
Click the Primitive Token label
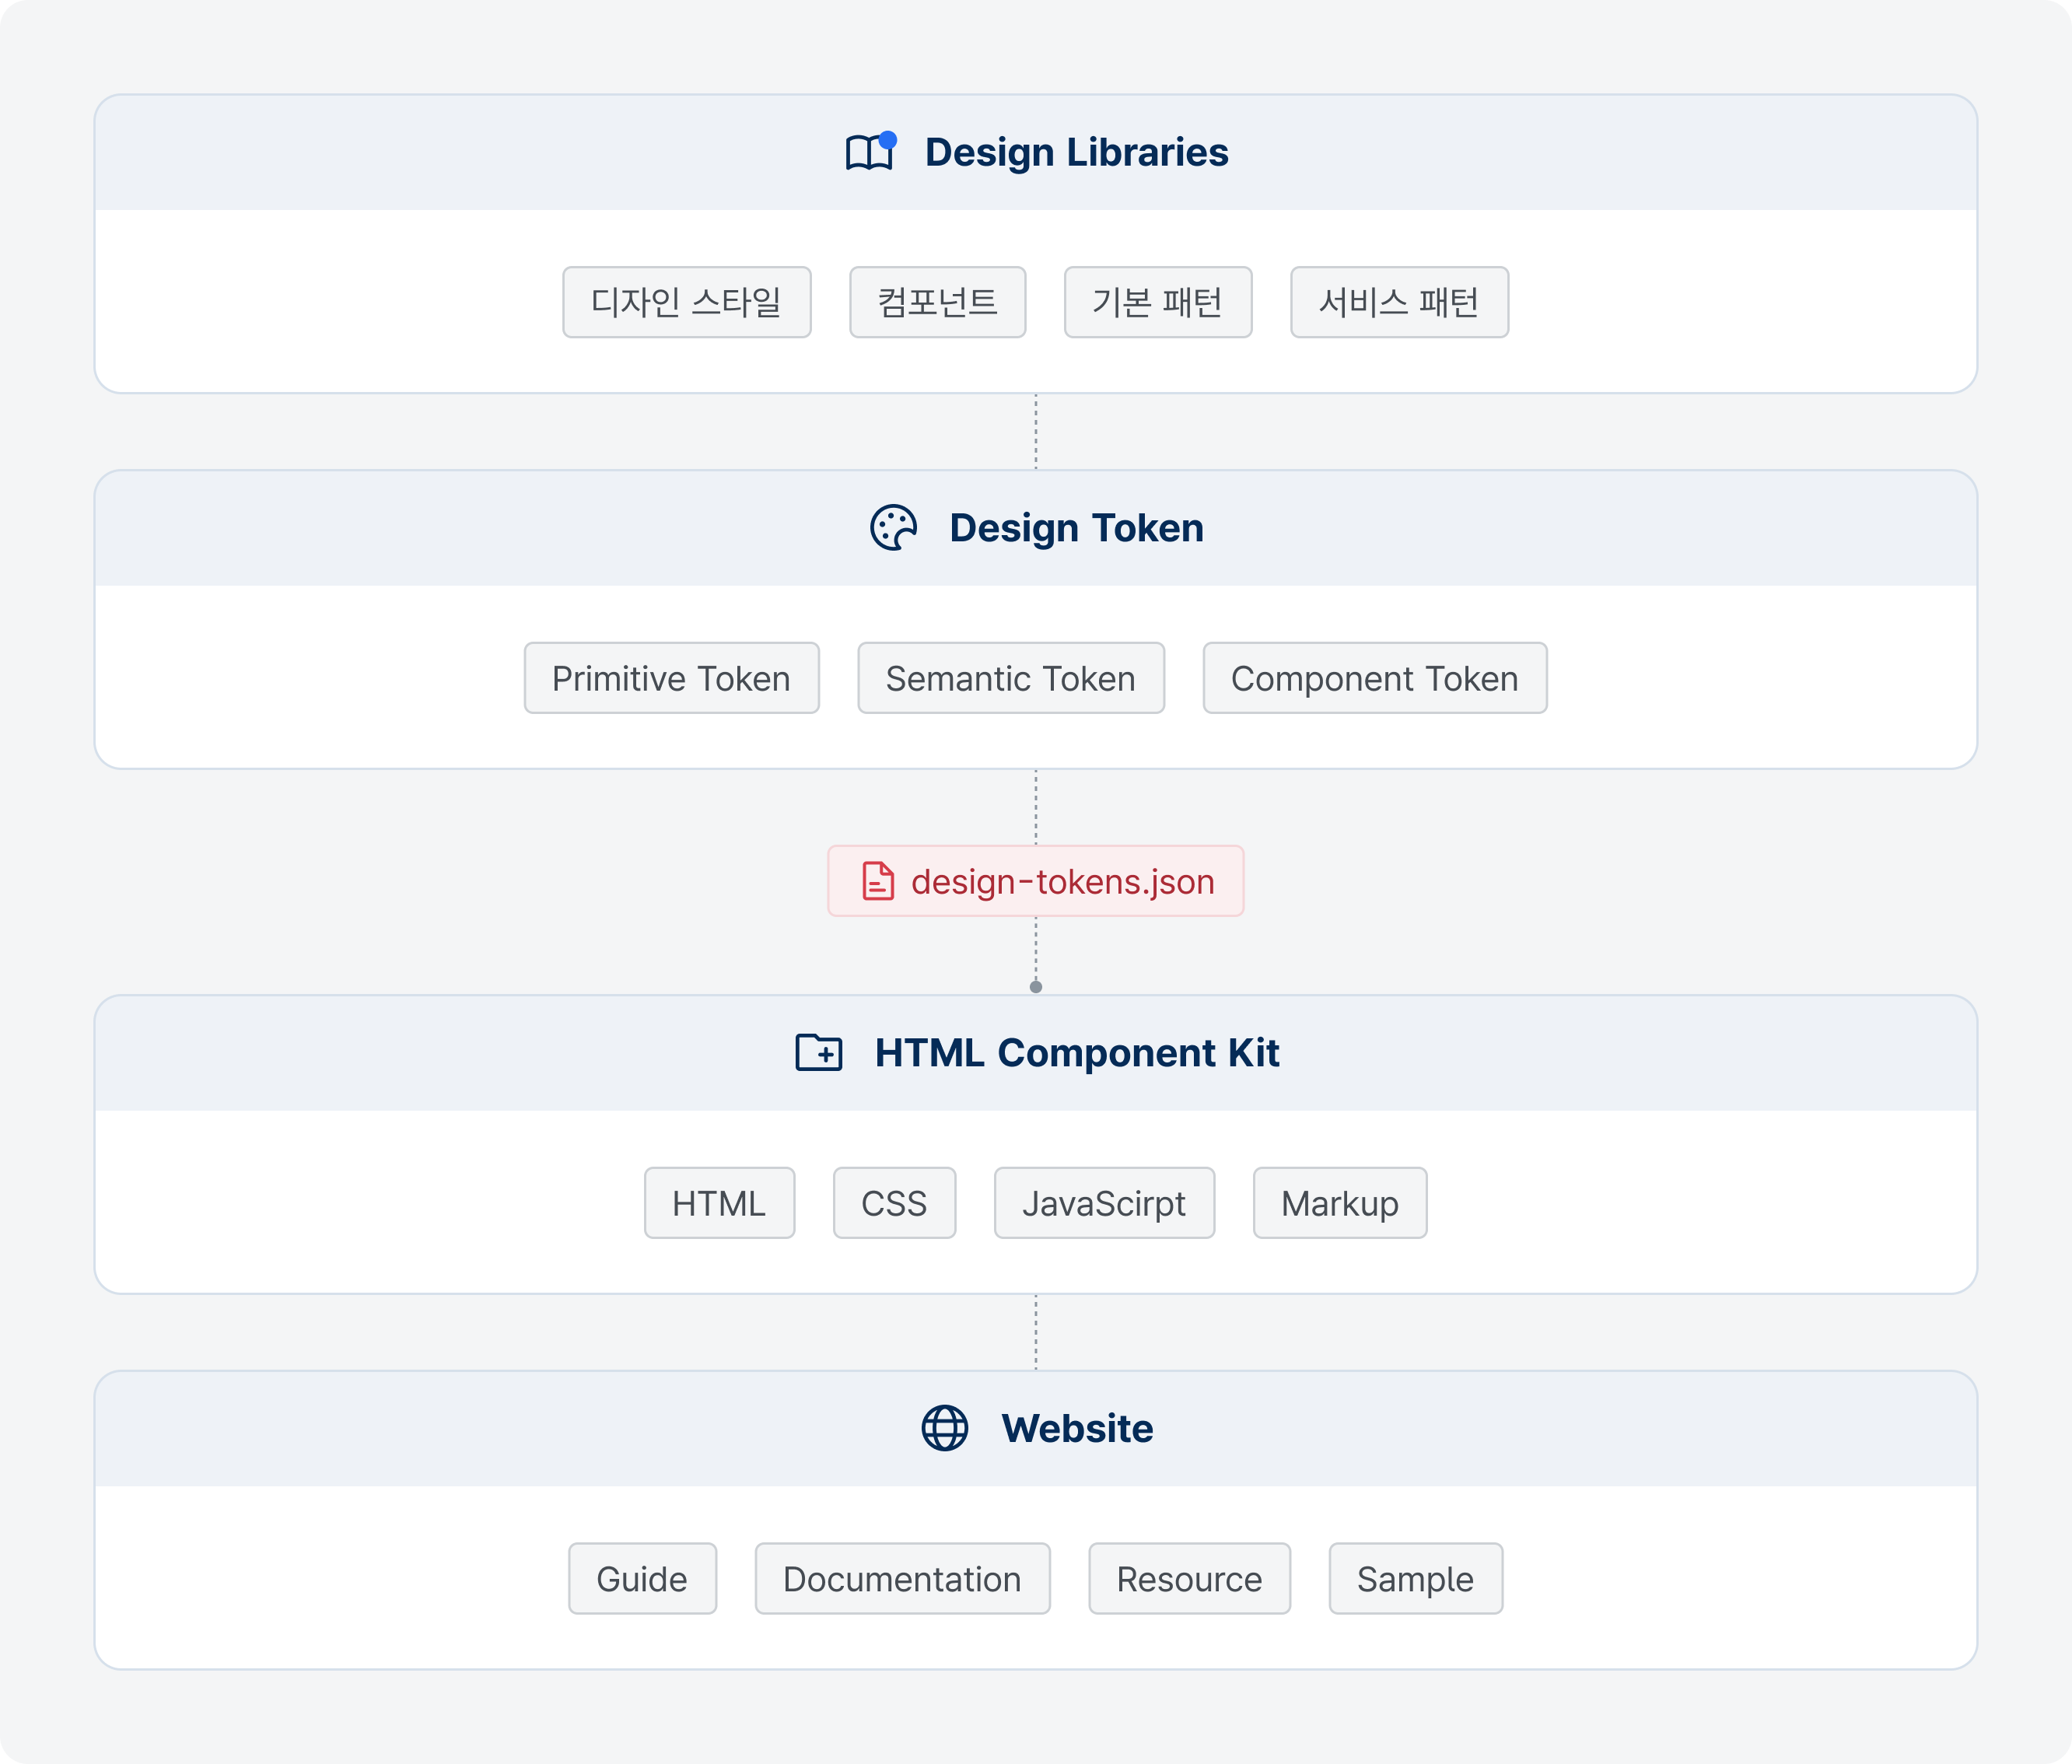click(x=672, y=677)
